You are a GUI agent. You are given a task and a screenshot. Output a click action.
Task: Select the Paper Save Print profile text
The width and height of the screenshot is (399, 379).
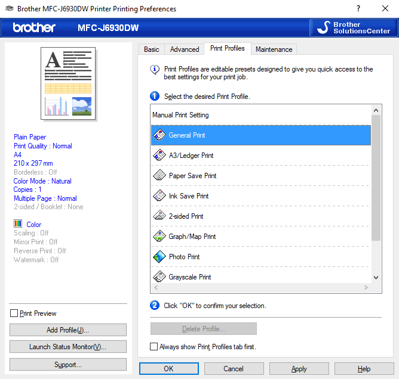(192, 176)
